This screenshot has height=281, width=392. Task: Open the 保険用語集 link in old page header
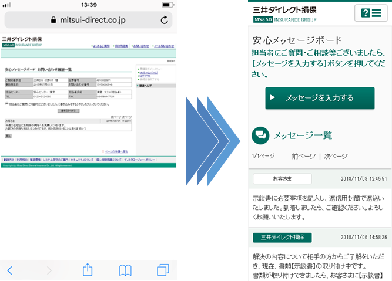pyautogui.click(x=120, y=46)
